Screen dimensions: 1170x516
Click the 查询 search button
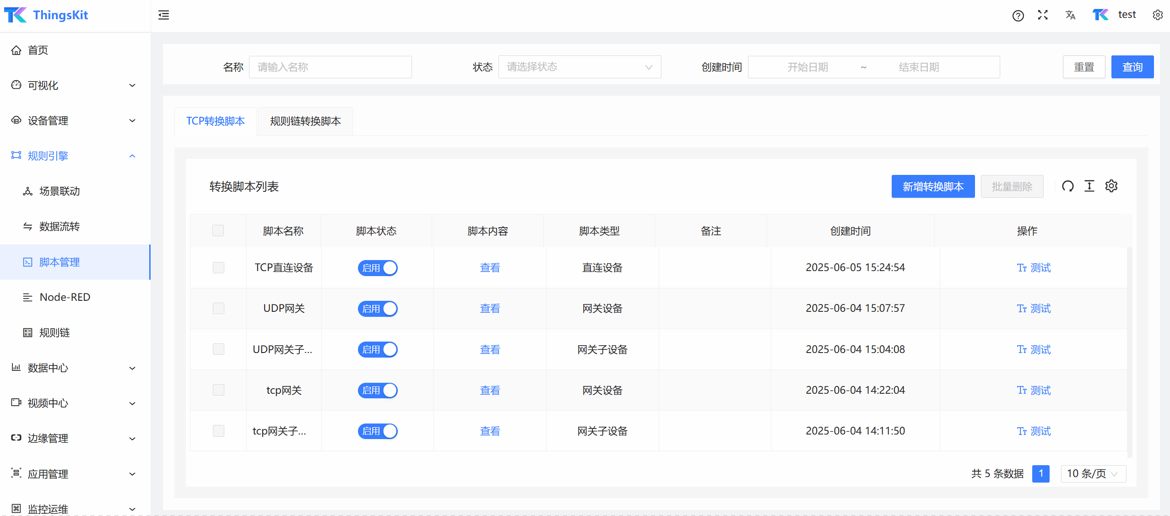click(1132, 67)
